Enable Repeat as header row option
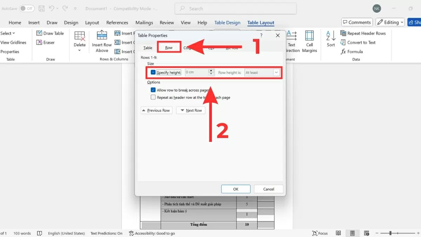 153,97
